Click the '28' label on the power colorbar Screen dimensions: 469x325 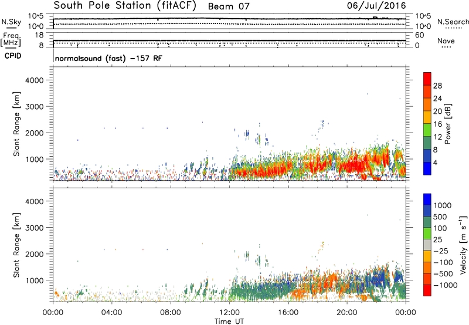(x=437, y=86)
